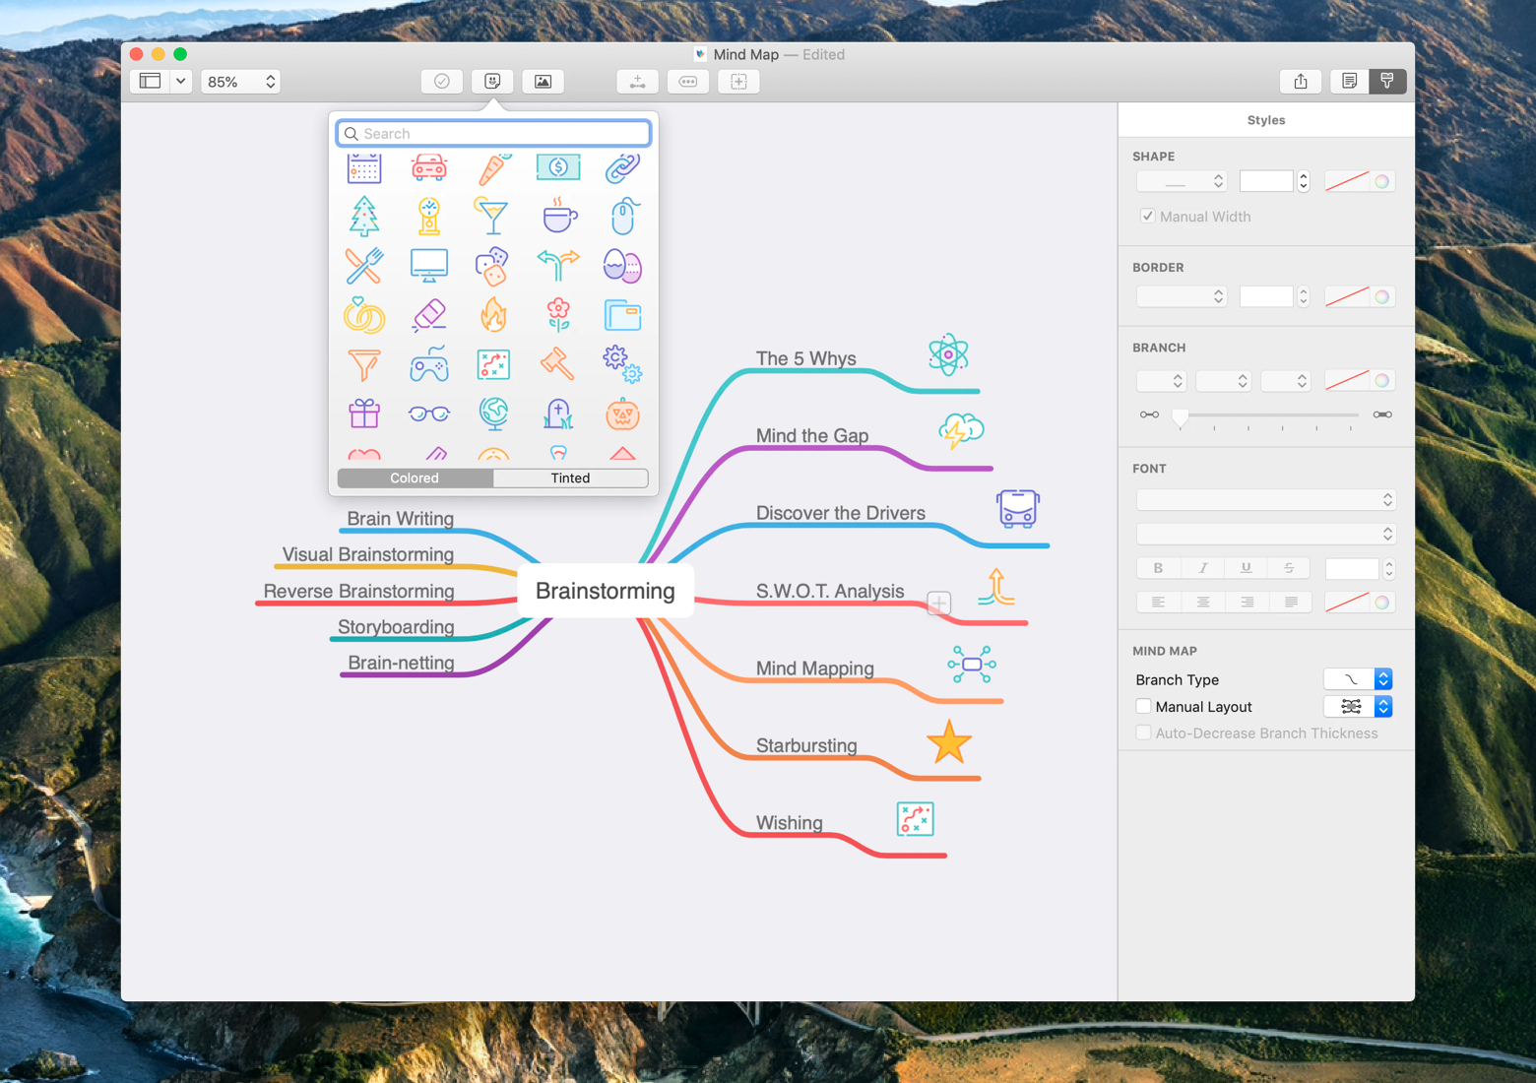This screenshot has width=1536, height=1083.
Task: Insert the Christmas tree icon
Action: (364, 217)
